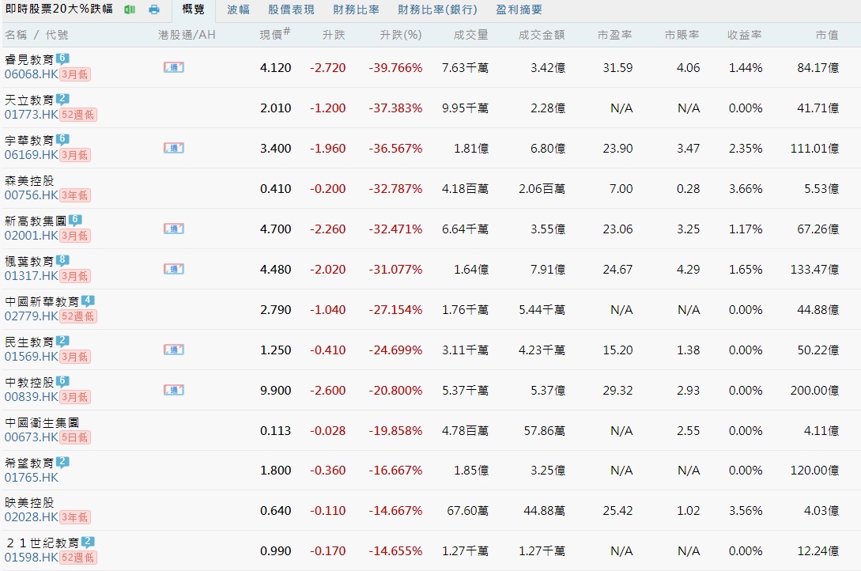Open stock code link 02779.HK

click(x=32, y=316)
